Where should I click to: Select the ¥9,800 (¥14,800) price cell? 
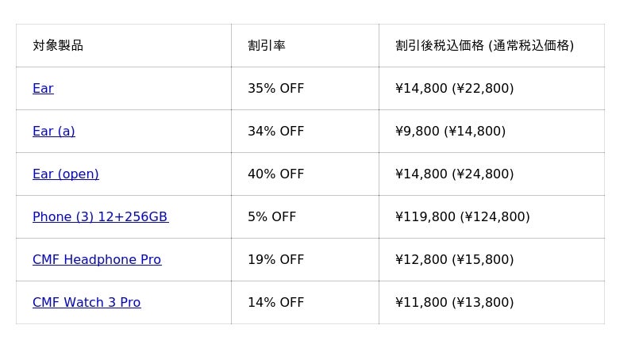click(450, 132)
